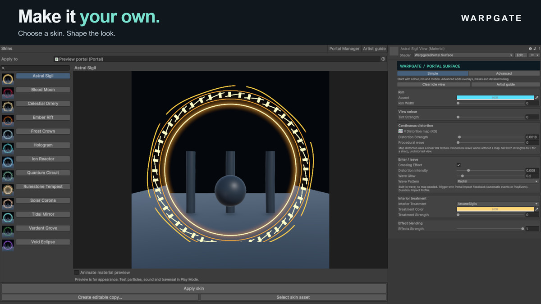The image size is (541, 304).
Task: Select the Blood Moon skin button
Action: pos(43,90)
